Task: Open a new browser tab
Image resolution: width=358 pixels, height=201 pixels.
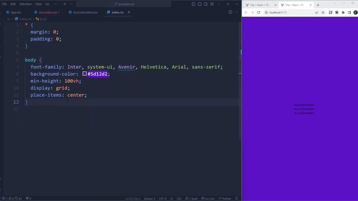Action: (x=318, y=5)
